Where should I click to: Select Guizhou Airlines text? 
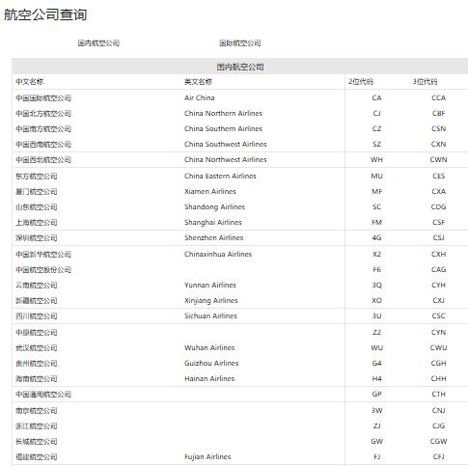tap(211, 363)
